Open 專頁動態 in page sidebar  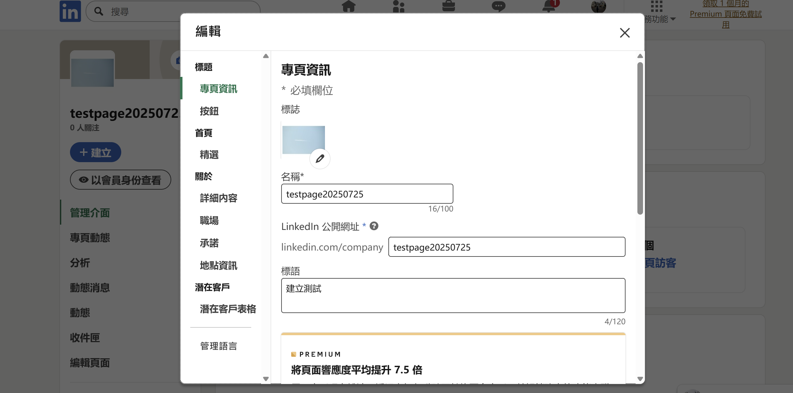click(x=90, y=238)
